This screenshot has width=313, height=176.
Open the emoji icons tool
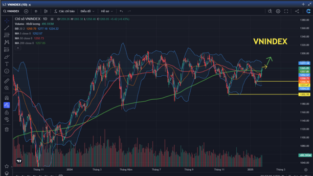6,71
